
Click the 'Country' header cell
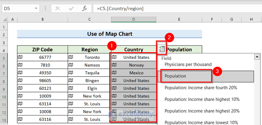coord(134,49)
